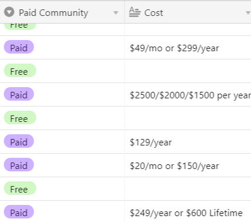Click the Paid tag beside $20/mo or $150/year
The width and height of the screenshot is (251, 222).
[x=19, y=165]
